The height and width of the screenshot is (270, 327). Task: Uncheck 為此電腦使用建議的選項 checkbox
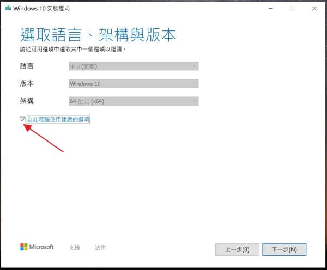pyautogui.click(x=22, y=120)
